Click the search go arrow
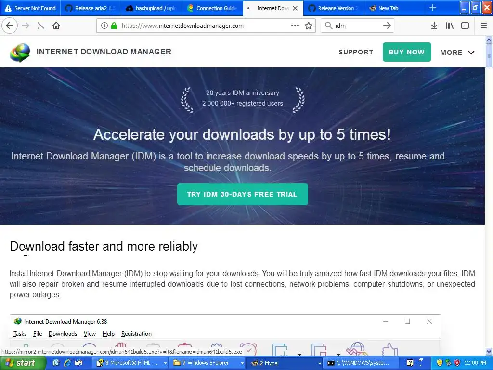Image resolution: width=493 pixels, height=370 pixels. pos(387,26)
